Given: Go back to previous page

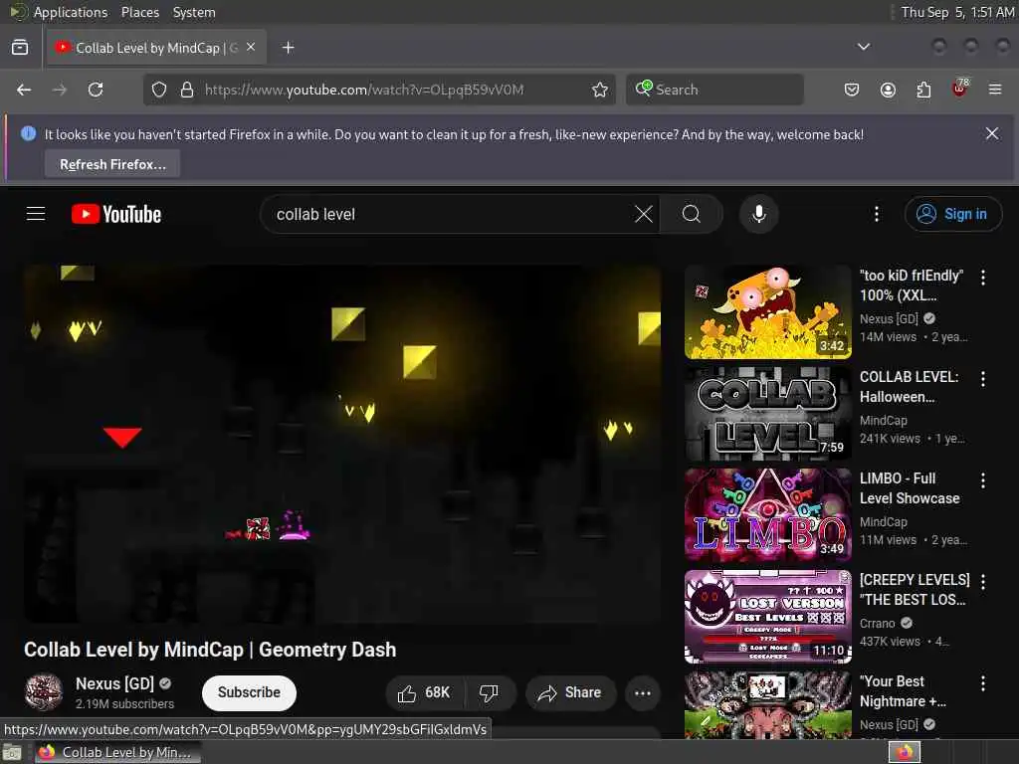Looking at the screenshot, I should 24,90.
